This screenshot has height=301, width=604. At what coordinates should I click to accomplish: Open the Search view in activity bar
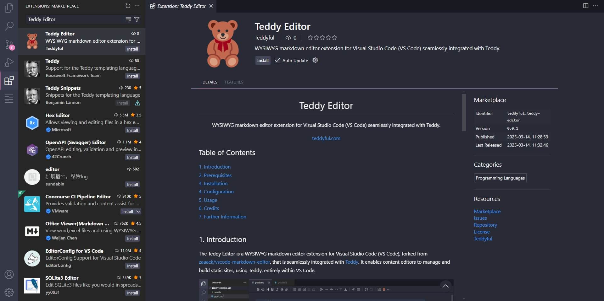tap(9, 26)
